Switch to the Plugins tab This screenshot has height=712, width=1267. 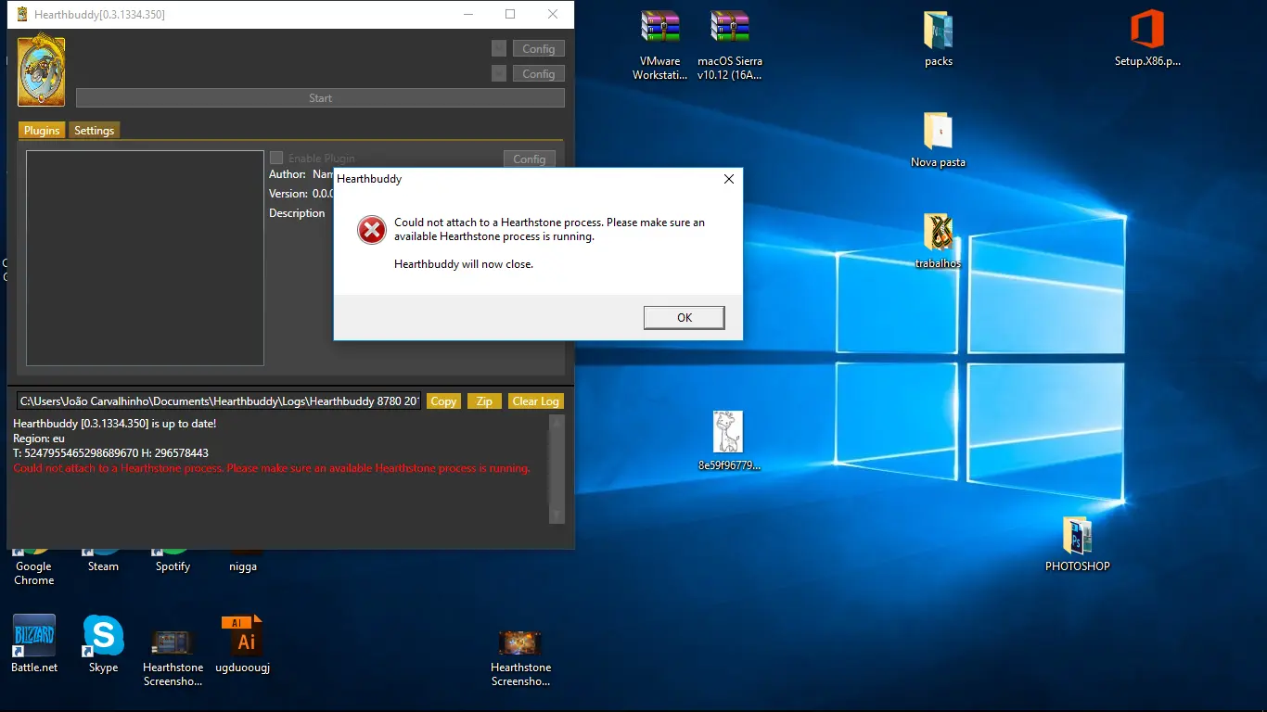pos(42,131)
